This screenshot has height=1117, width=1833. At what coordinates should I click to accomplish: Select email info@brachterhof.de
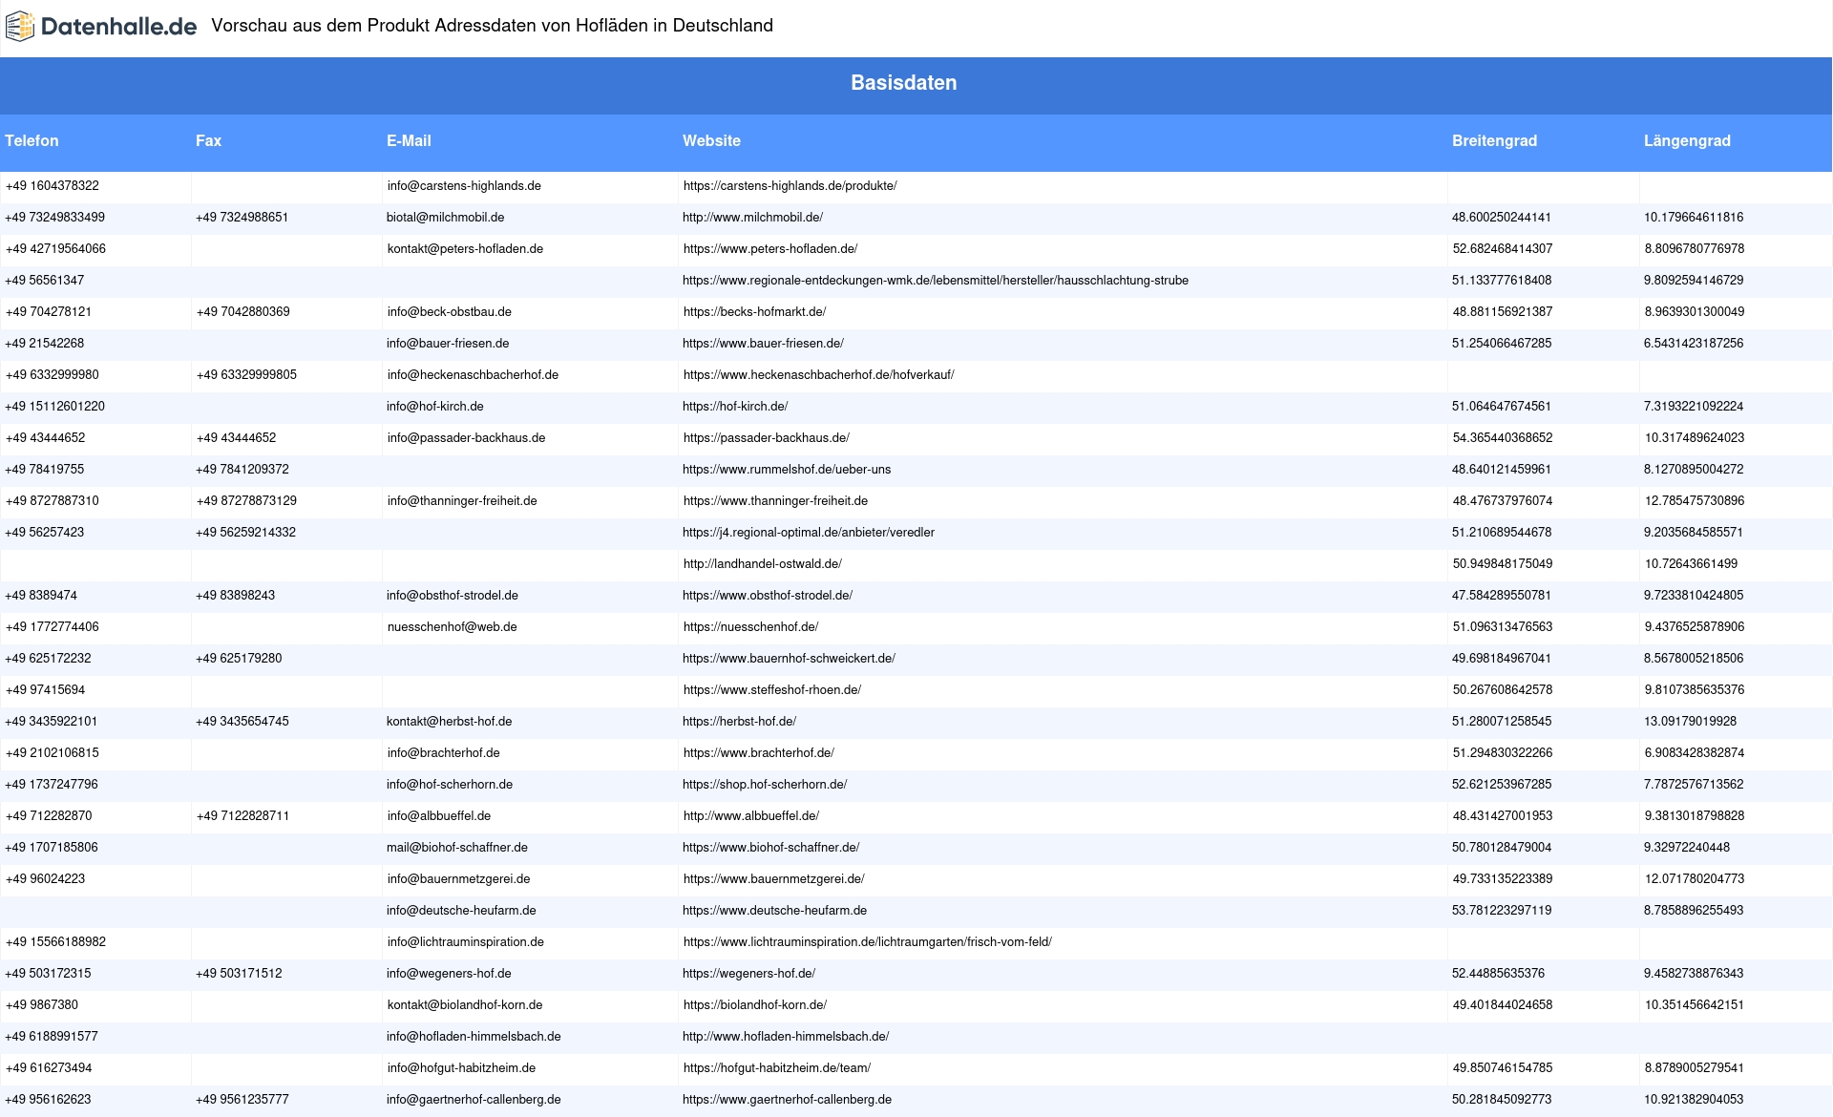click(x=443, y=753)
